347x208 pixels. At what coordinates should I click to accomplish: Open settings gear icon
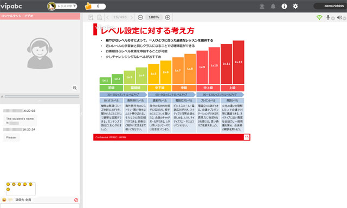click(295, 6)
